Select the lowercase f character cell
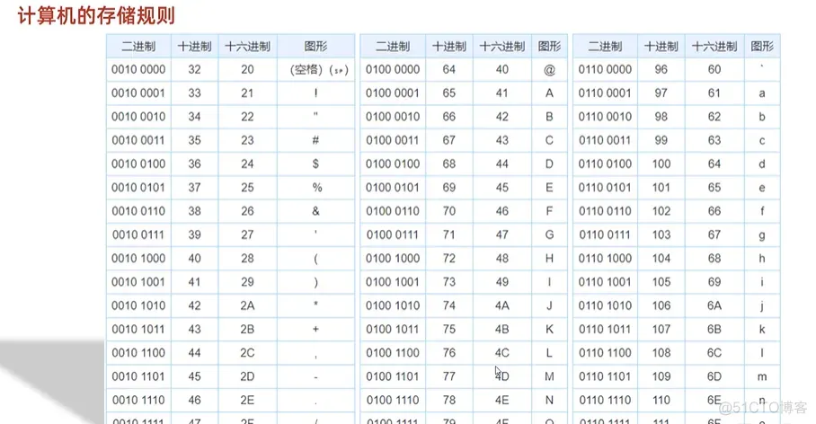 pyautogui.click(x=762, y=211)
